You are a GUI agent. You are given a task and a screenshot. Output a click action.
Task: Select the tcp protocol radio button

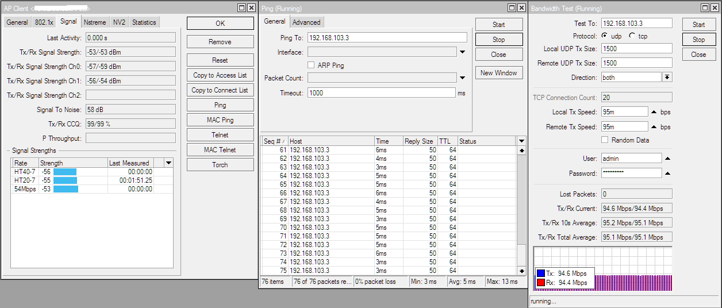pos(632,36)
